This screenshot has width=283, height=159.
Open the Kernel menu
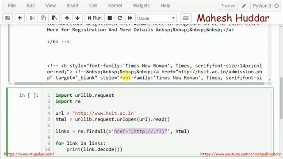click(115, 6)
